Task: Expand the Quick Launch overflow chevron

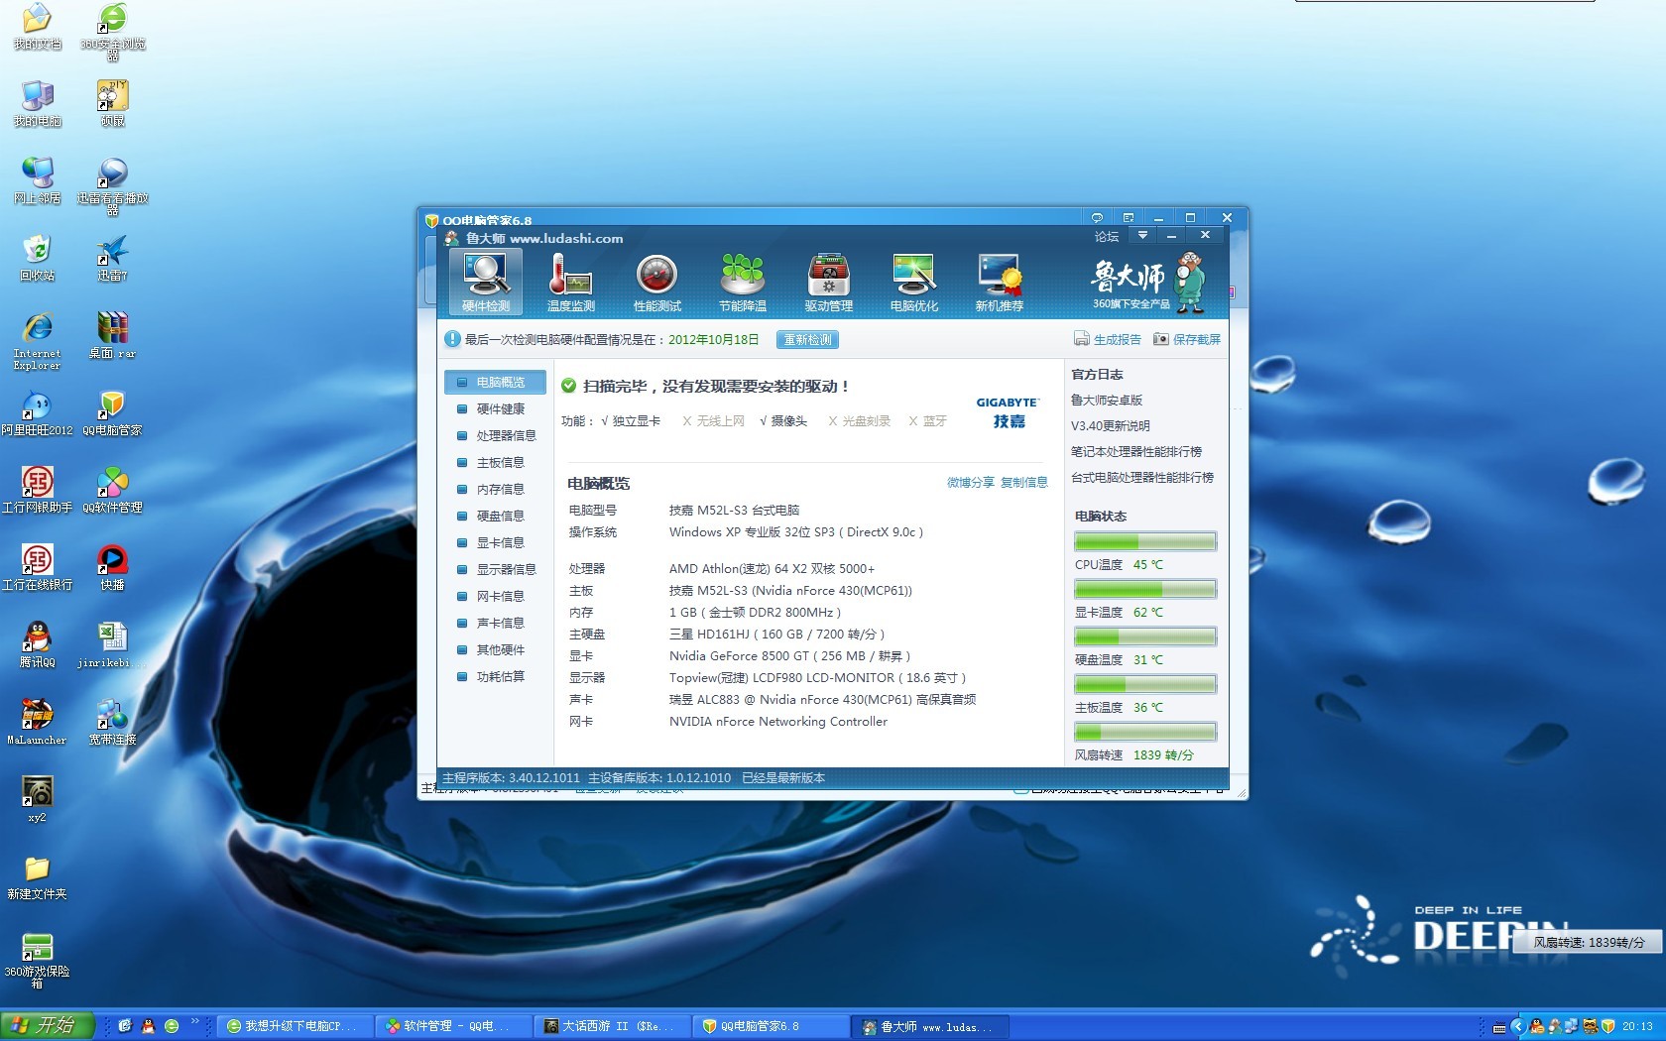Action: click(x=194, y=1021)
